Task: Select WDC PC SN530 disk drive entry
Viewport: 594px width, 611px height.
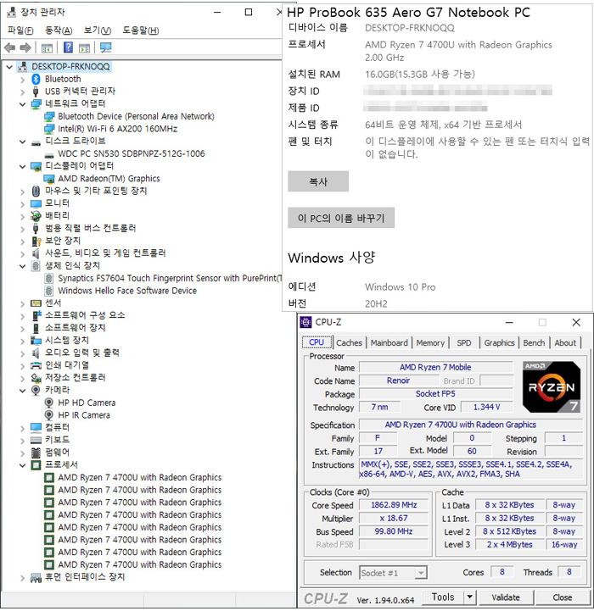Action: pyautogui.click(x=132, y=154)
